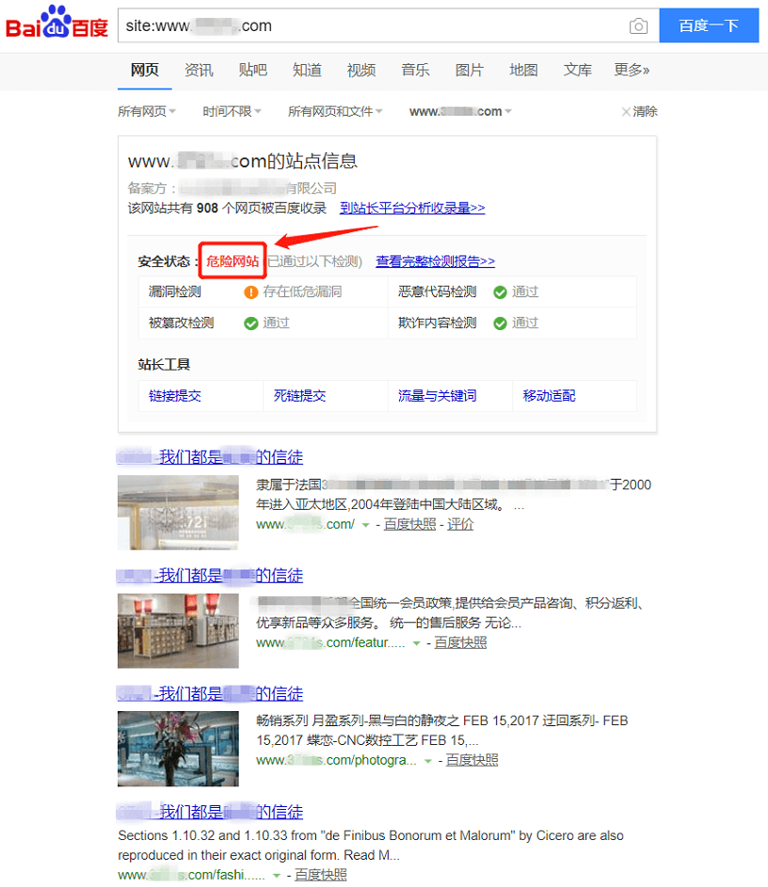Screen dimensions: 768x887
Task: Open 更多» menu
Action: [632, 71]
